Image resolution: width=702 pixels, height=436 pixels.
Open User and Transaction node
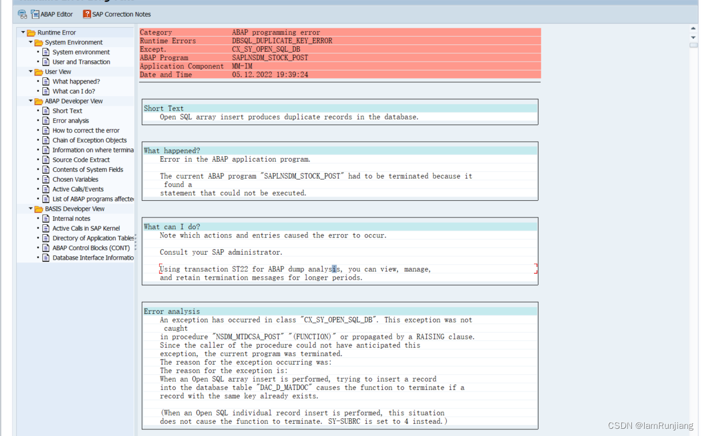click(x=81, y=62)
